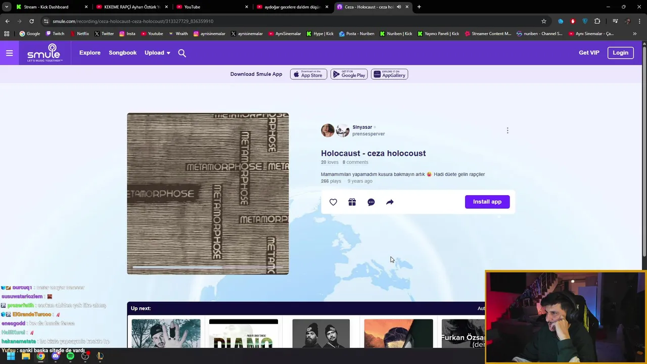Switch to the KEKEME RAPÇİ Ayhan Öztürk tab
The image size is (647, 364).
click(x=132, y=7)
